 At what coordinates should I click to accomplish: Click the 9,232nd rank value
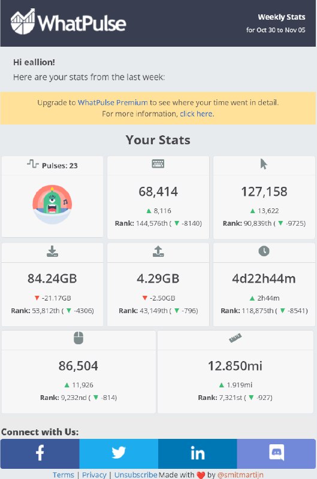pos(74,398)
